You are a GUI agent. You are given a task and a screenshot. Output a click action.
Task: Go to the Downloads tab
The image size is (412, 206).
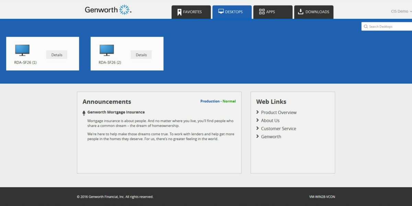pos(314,12)
